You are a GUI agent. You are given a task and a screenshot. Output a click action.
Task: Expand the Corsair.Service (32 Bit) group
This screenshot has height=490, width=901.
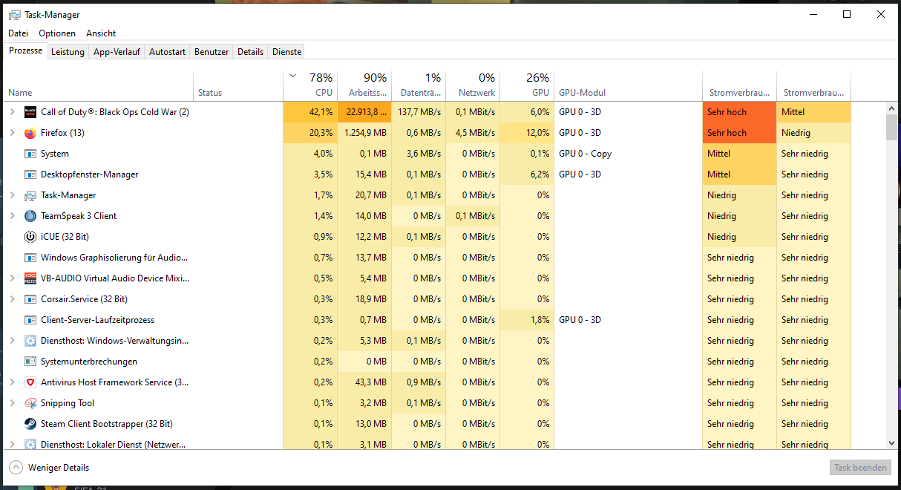pos(12,299)
